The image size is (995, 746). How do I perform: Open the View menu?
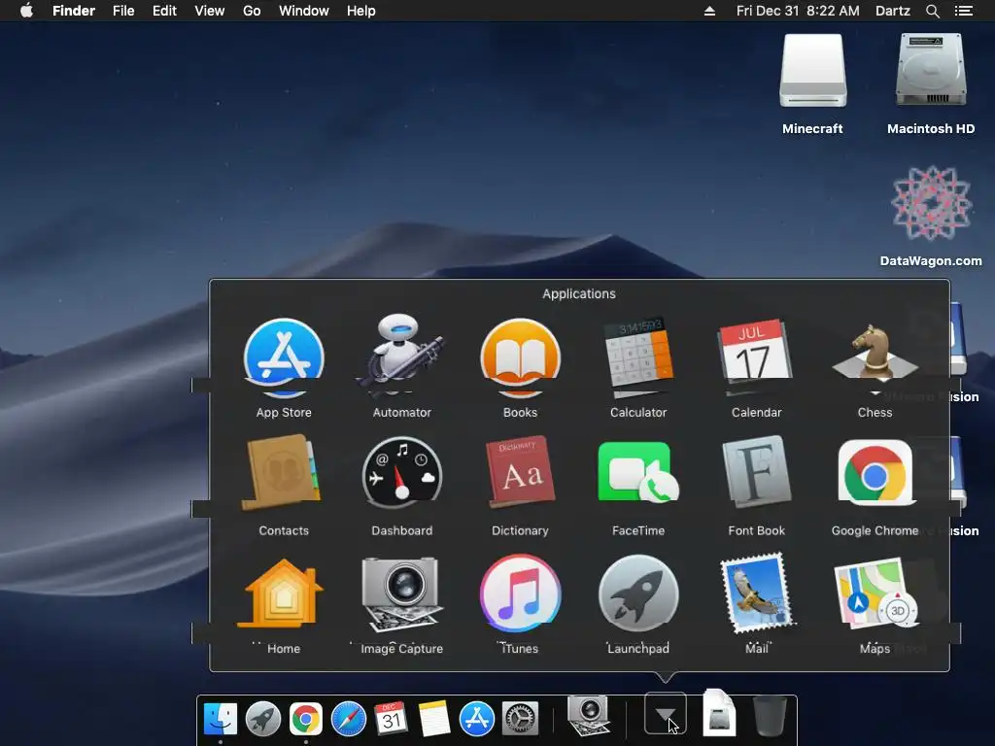point(210,11)
